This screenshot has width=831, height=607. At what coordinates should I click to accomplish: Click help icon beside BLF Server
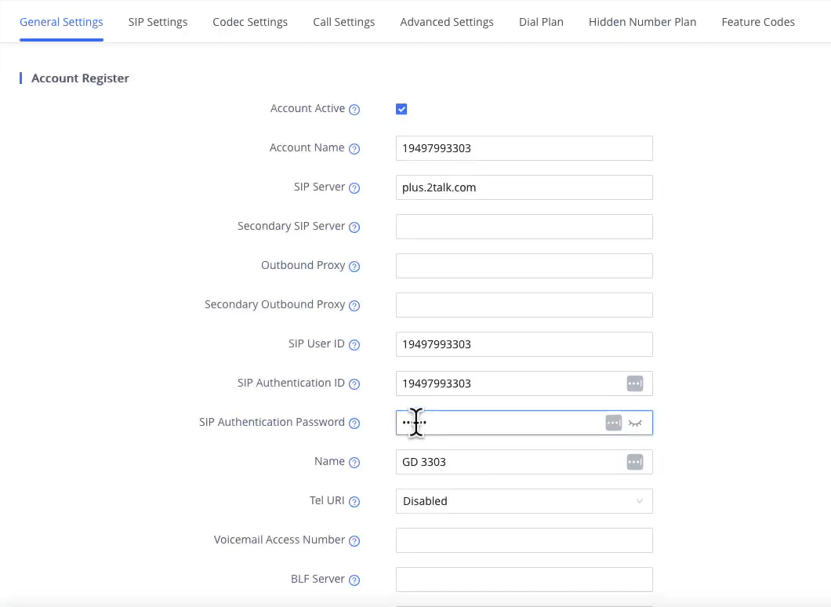tap(354, 580)
